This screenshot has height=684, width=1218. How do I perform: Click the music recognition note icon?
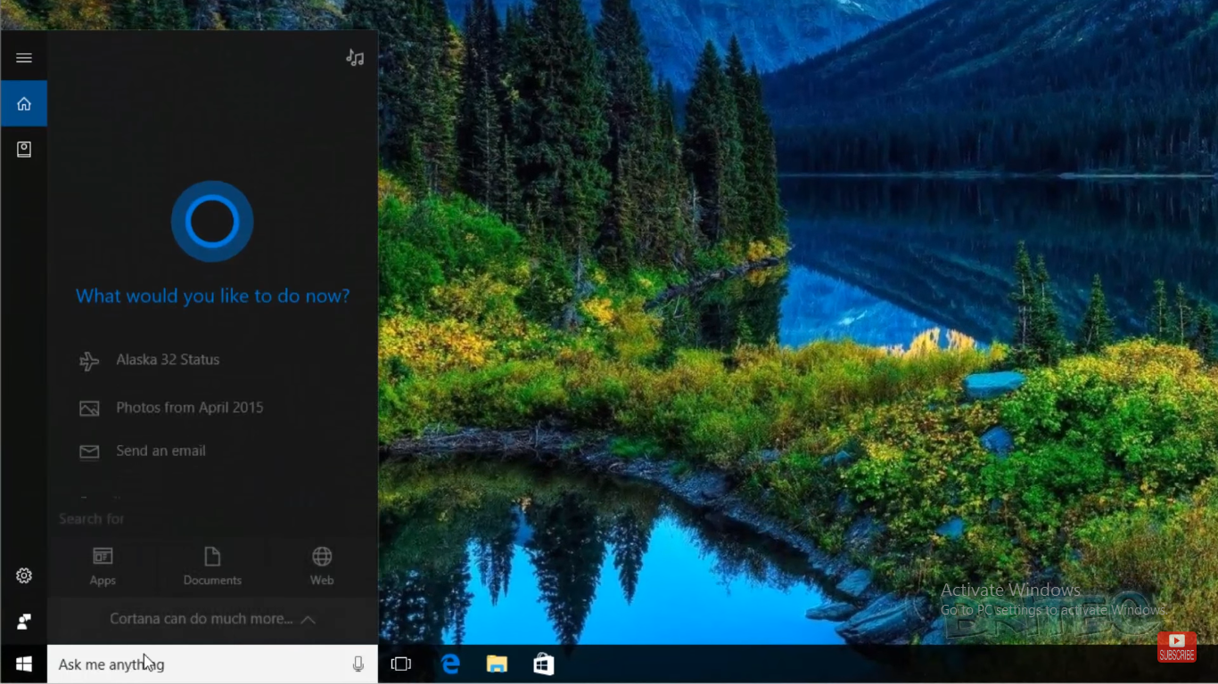pos(355,58)
